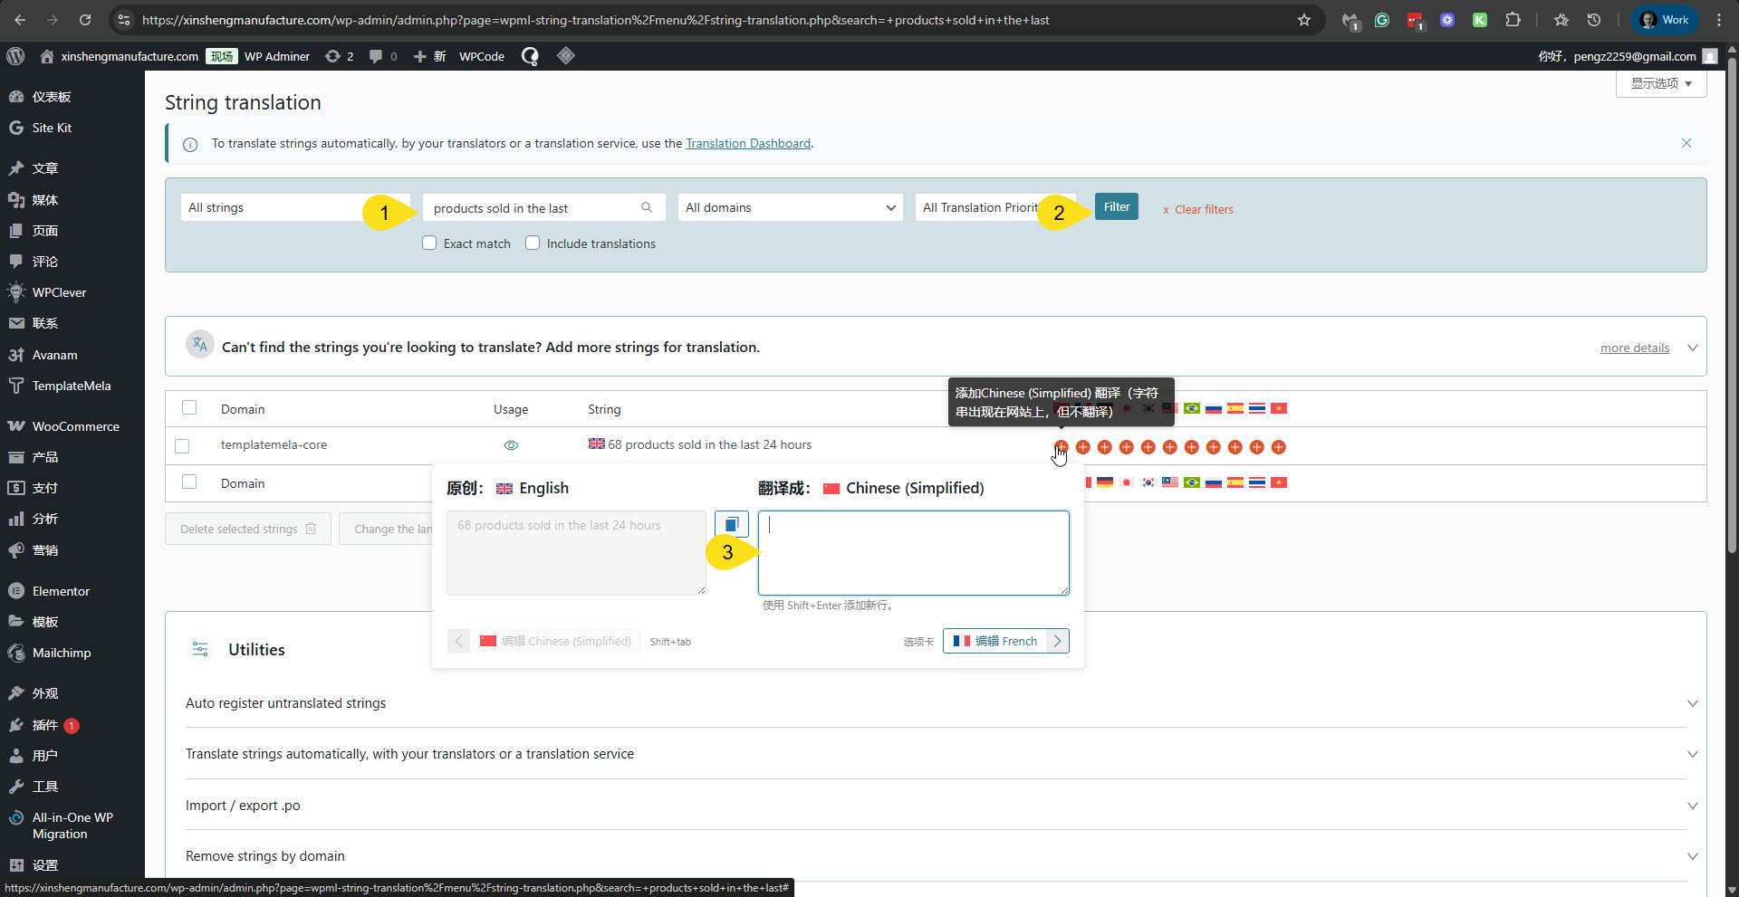Click the 新 new-content button in admin bar
Image resolution: width=1739 pixels, height=897 pixels.
coord(430,56)
